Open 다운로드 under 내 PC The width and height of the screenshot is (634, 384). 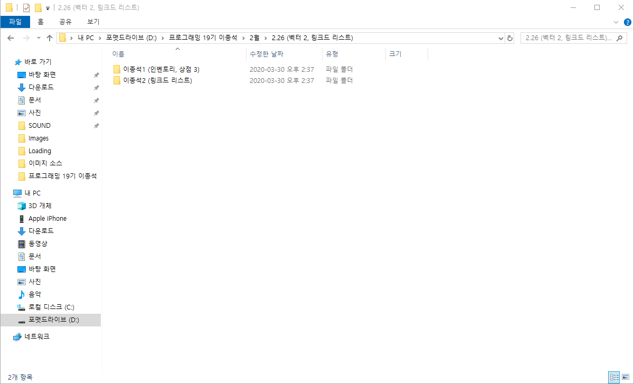pos(41,231)
